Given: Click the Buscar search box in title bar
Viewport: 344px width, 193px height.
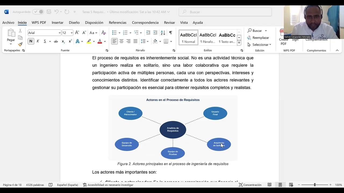Looking at the screenshot, I should click(225, 12).
